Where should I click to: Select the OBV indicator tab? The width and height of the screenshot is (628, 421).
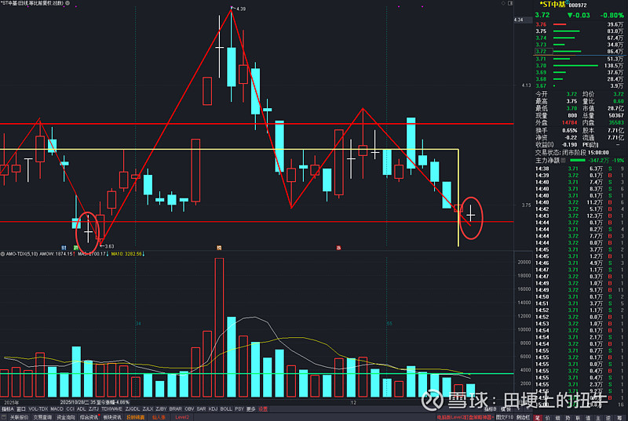pos(189,409)
